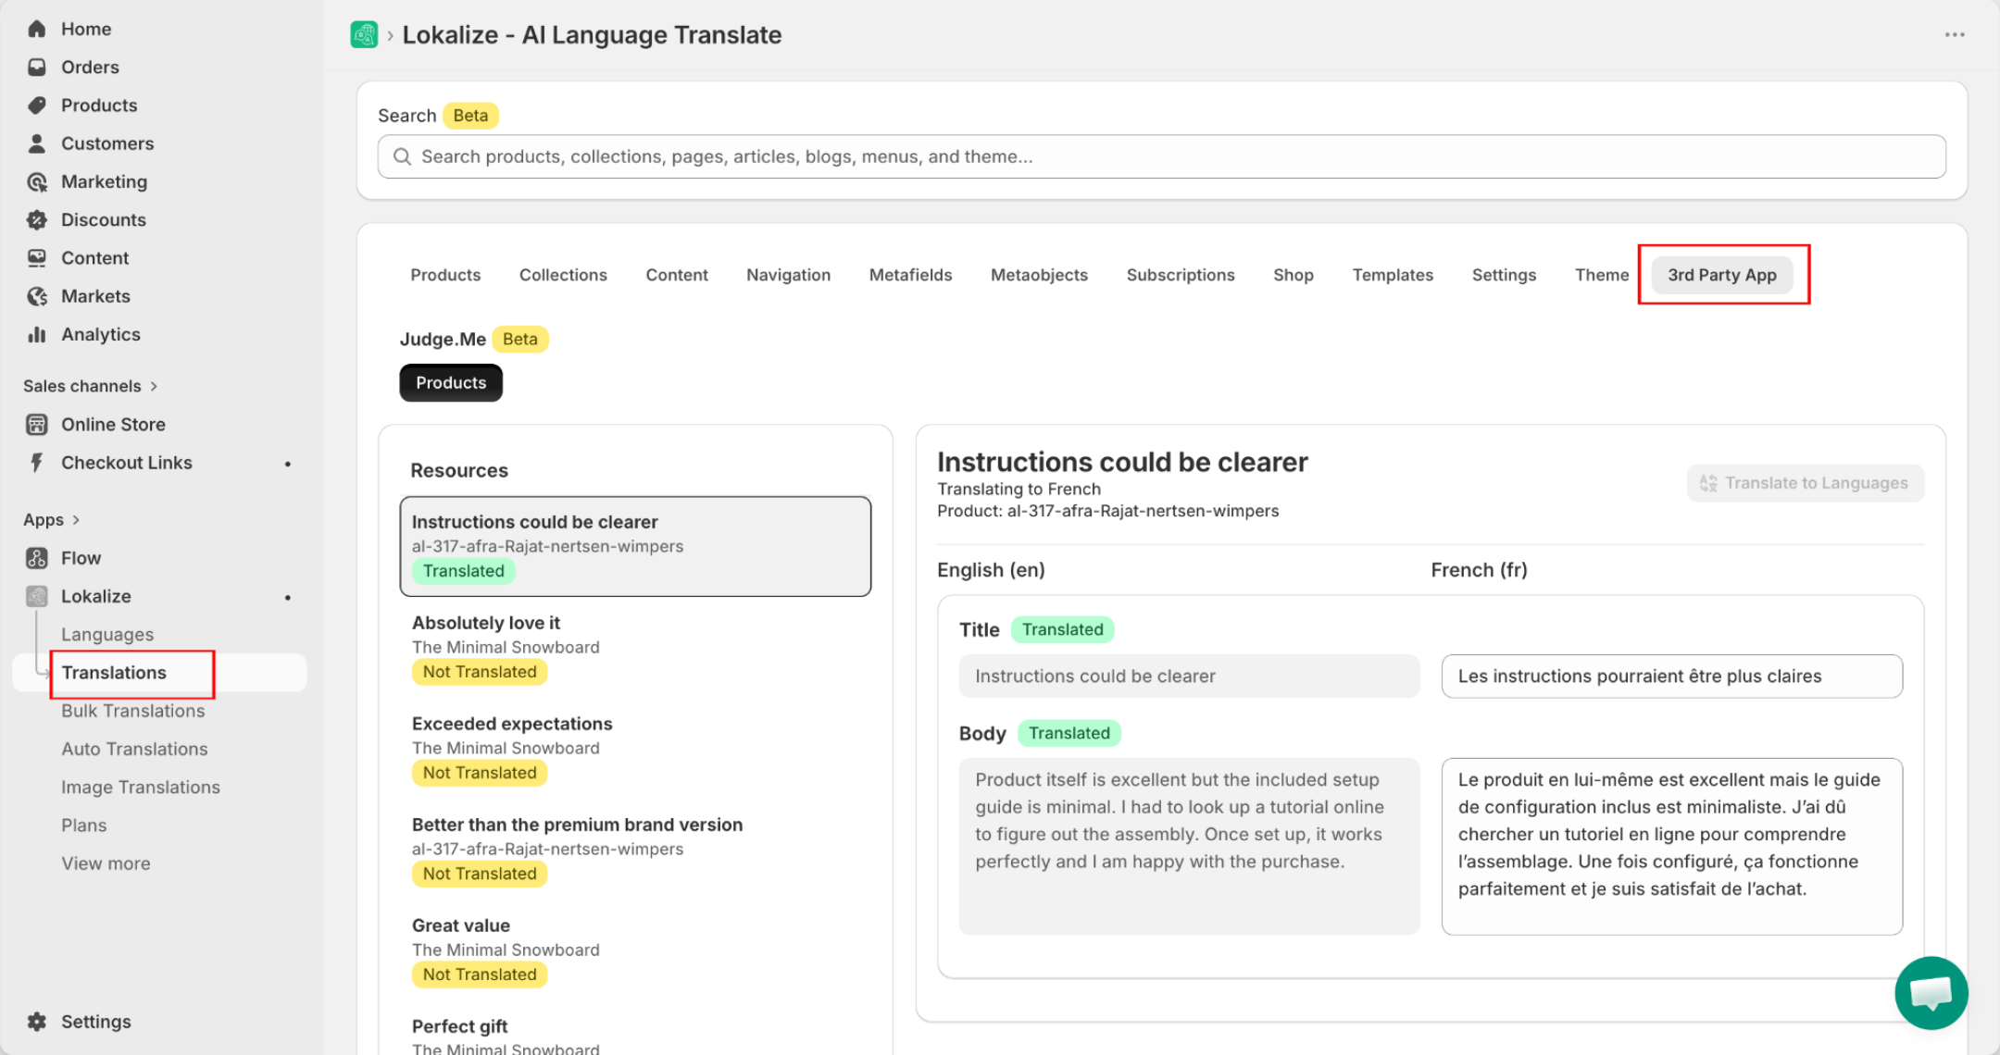Click Not Translated badge under Great value

point(480,974)
